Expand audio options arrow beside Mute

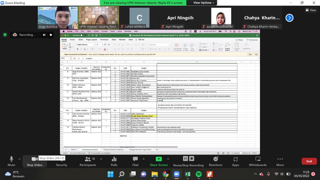[x=19, y=159]
